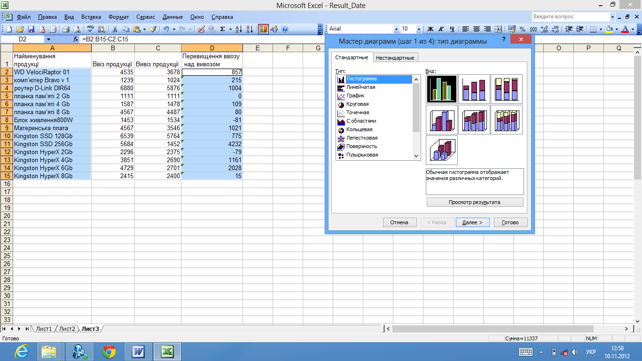642x361 pixels.
Task: Click the Print printer icon
Action: click(66, 29)
